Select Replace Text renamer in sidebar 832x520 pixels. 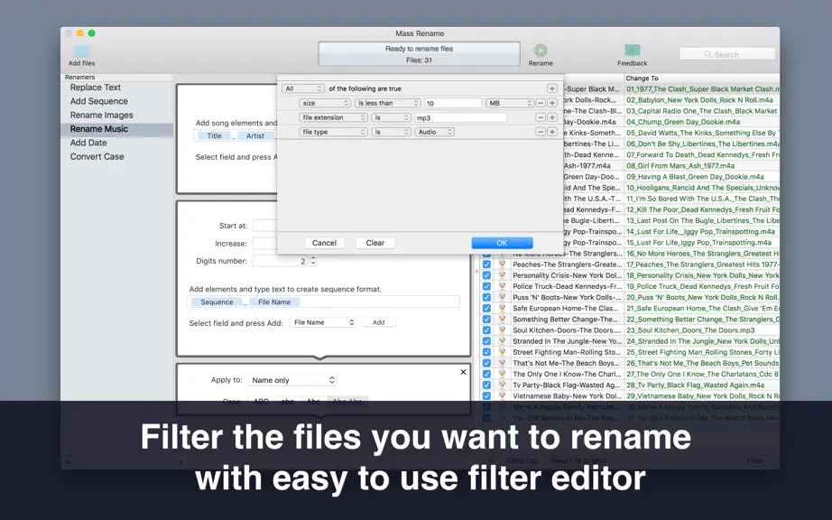click(96, 87)
